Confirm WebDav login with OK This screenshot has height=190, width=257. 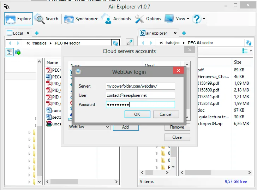click(137, 114)
